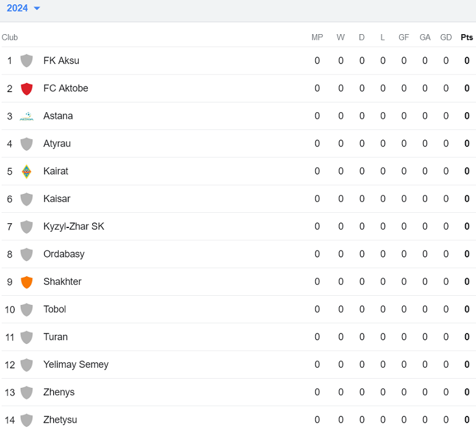476x436 pixels.
Task: Click the Pts column header
Action: [467, 37]
